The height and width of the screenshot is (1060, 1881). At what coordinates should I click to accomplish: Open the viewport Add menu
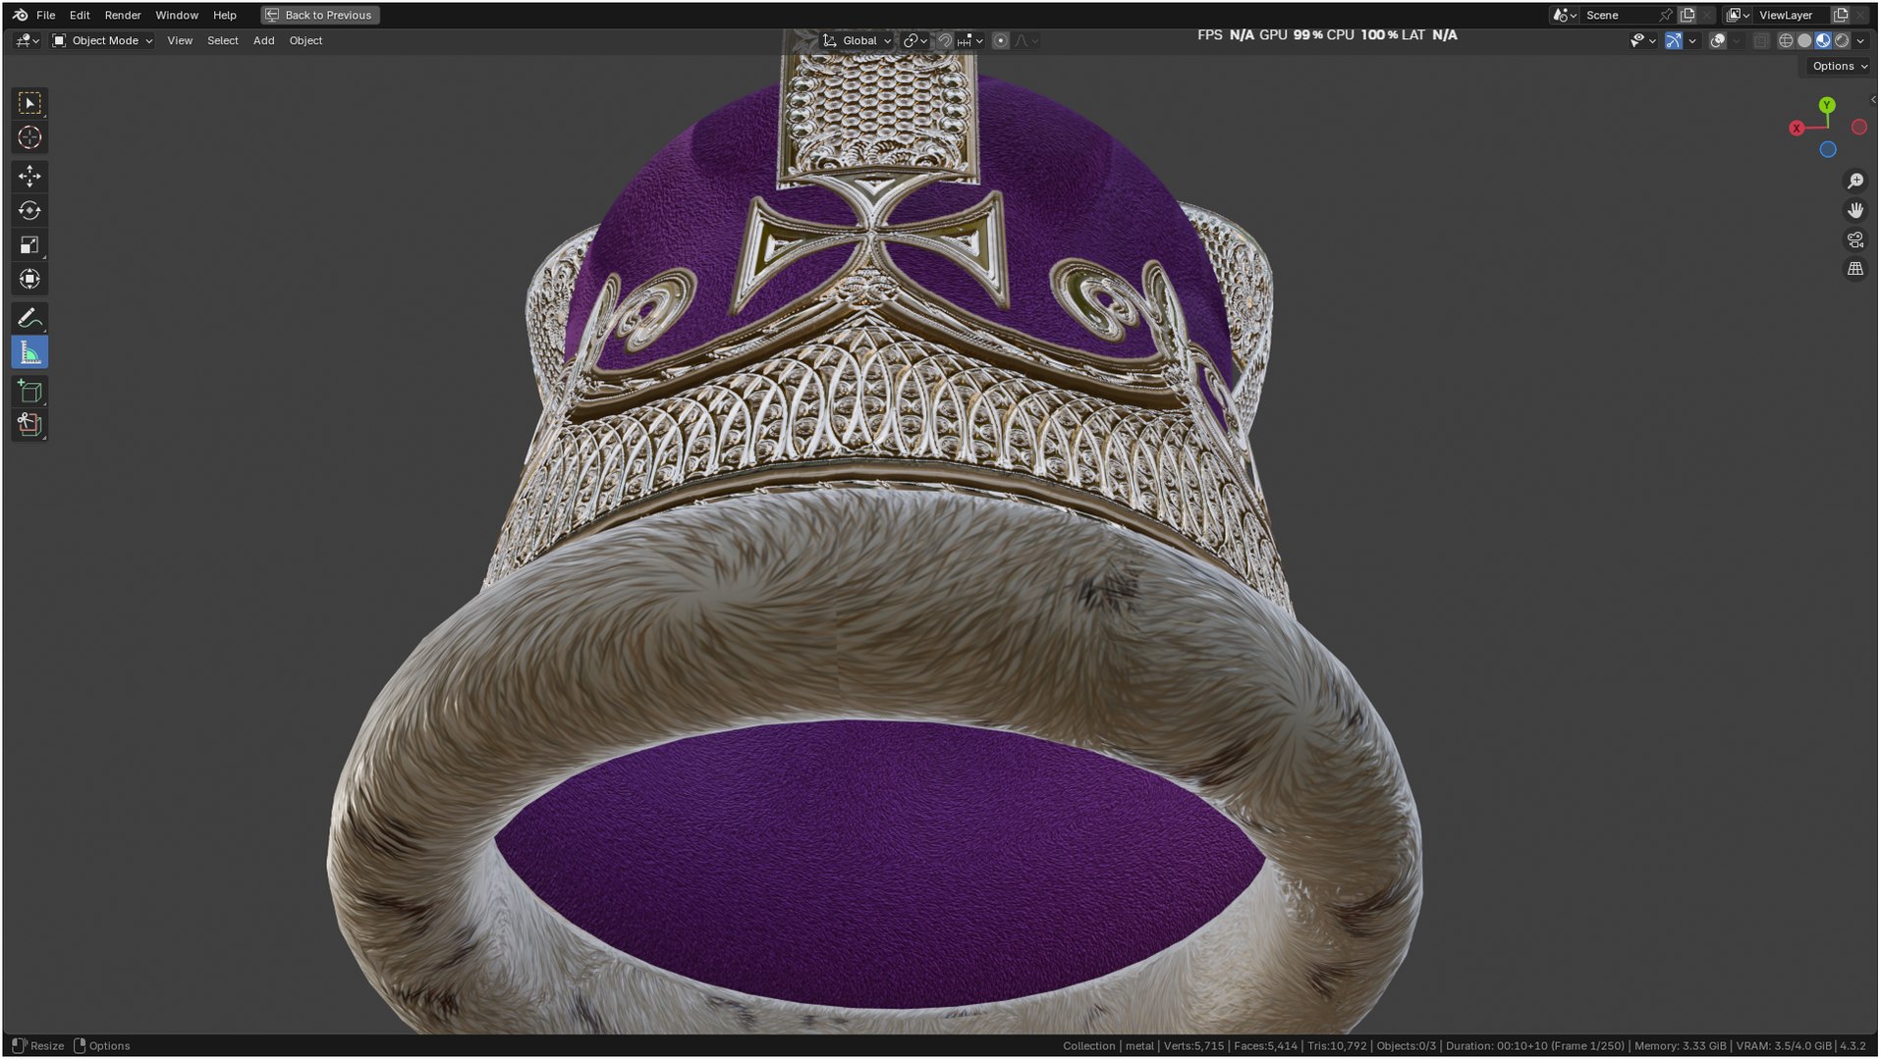tap(263, 40)
